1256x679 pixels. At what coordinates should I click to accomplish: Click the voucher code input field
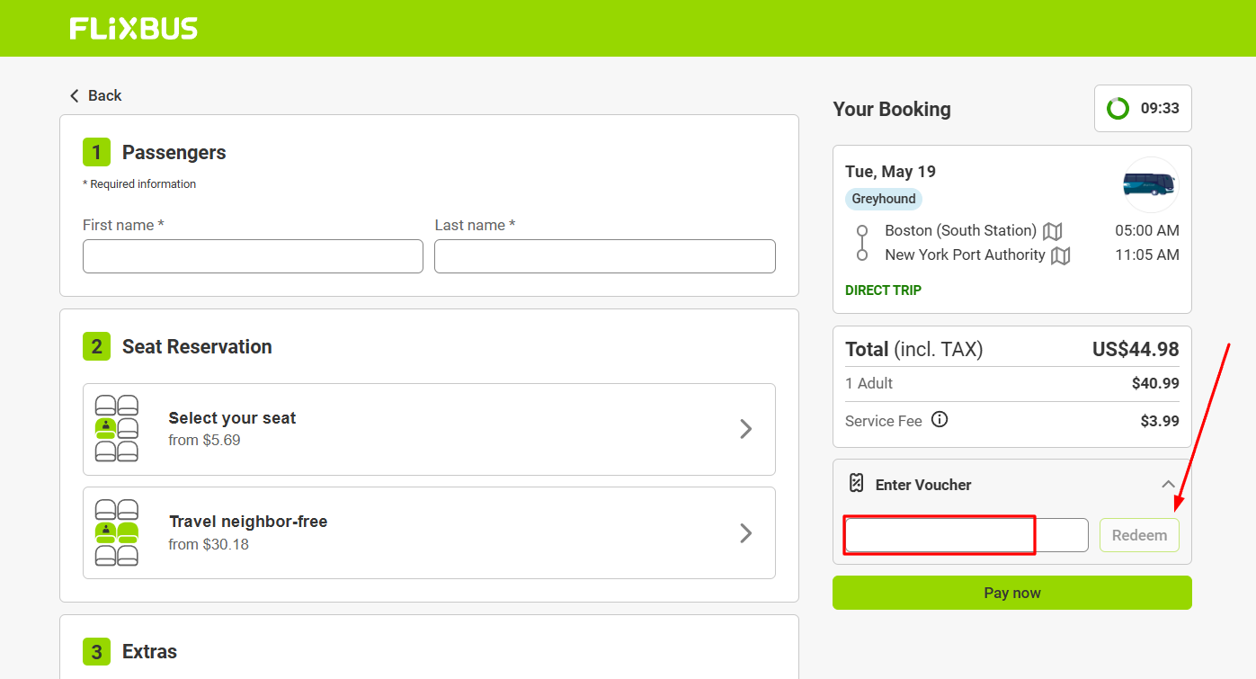coord(966,535)
